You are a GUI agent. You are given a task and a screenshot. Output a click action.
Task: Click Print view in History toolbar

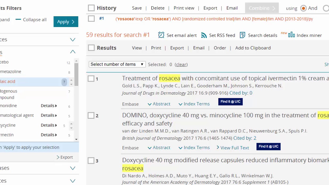point(184,8)
